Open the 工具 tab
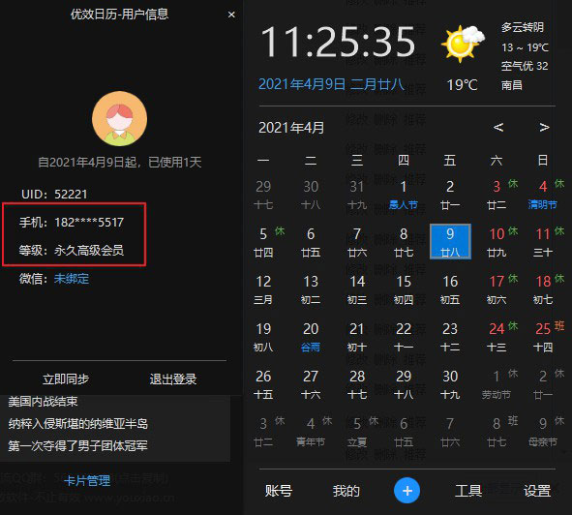 (x=468, y=491)
